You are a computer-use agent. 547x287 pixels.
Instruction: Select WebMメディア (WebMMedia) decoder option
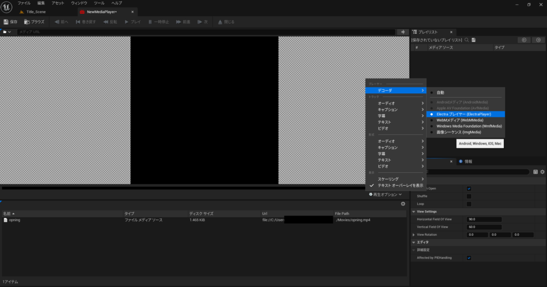click(x=459, y=120)
